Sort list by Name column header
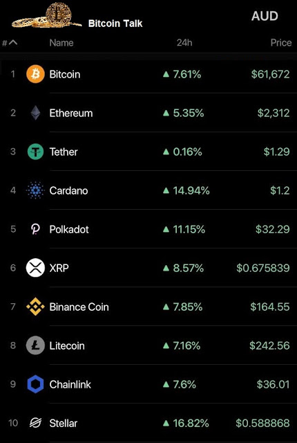The image size is (297, 443). [x=61, y=43]
